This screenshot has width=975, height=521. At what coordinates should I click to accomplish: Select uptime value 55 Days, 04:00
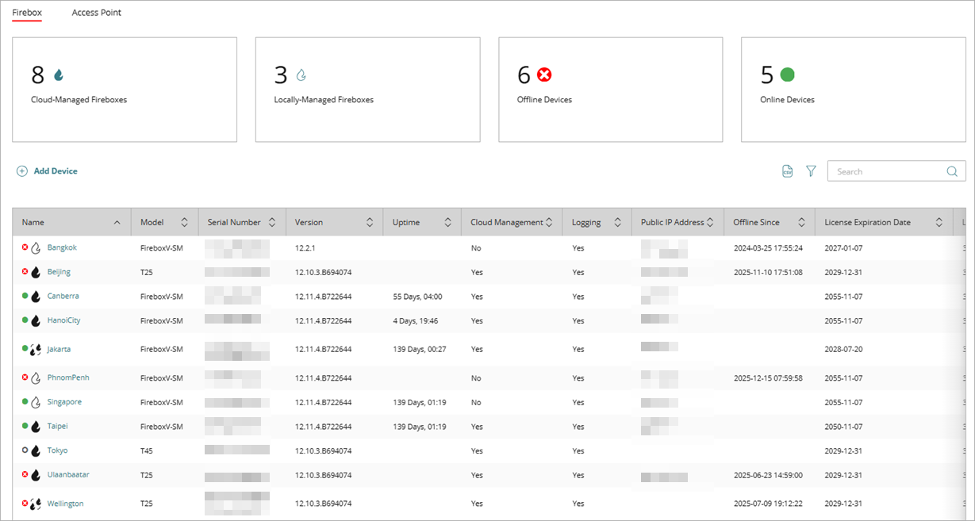417,297
